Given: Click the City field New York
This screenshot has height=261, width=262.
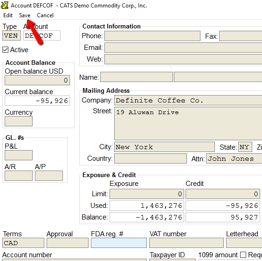Looking at the screenshot, I should (x=165, y=147).
